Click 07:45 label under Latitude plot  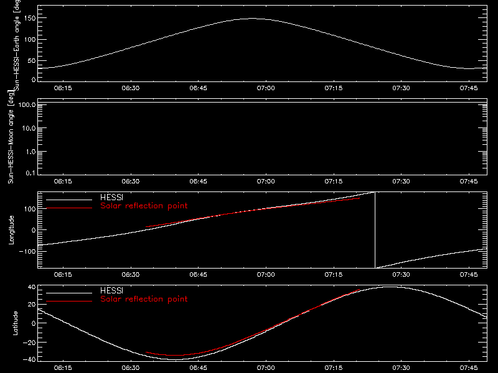coord(469,367)
